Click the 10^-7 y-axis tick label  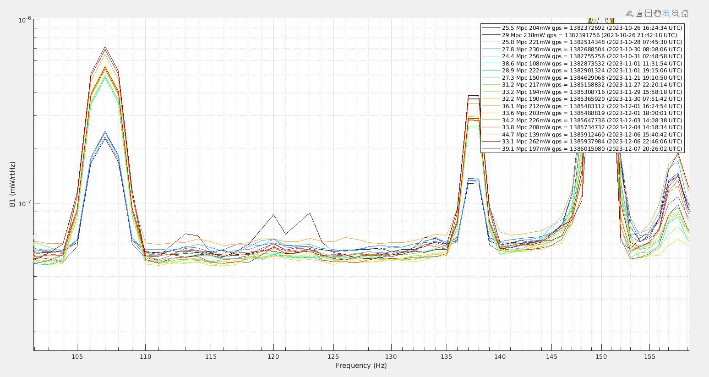24,203
